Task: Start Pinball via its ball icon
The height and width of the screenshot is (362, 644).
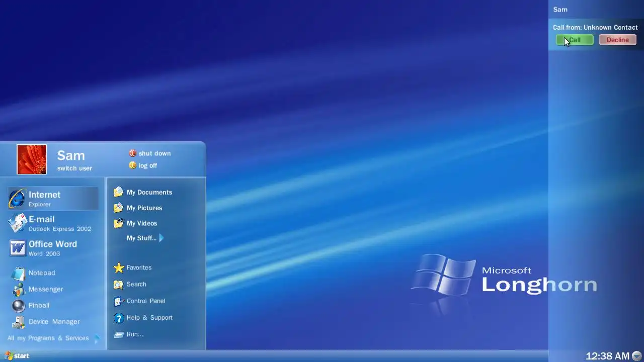Action: coord(19,306)
